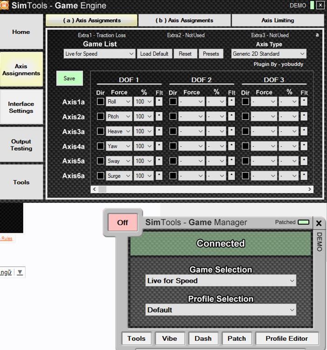The height and width of the screenshot is (350, 327).
Task: Click the Axis2a DOF 1 Flt button
Action: tap(159, 116)
